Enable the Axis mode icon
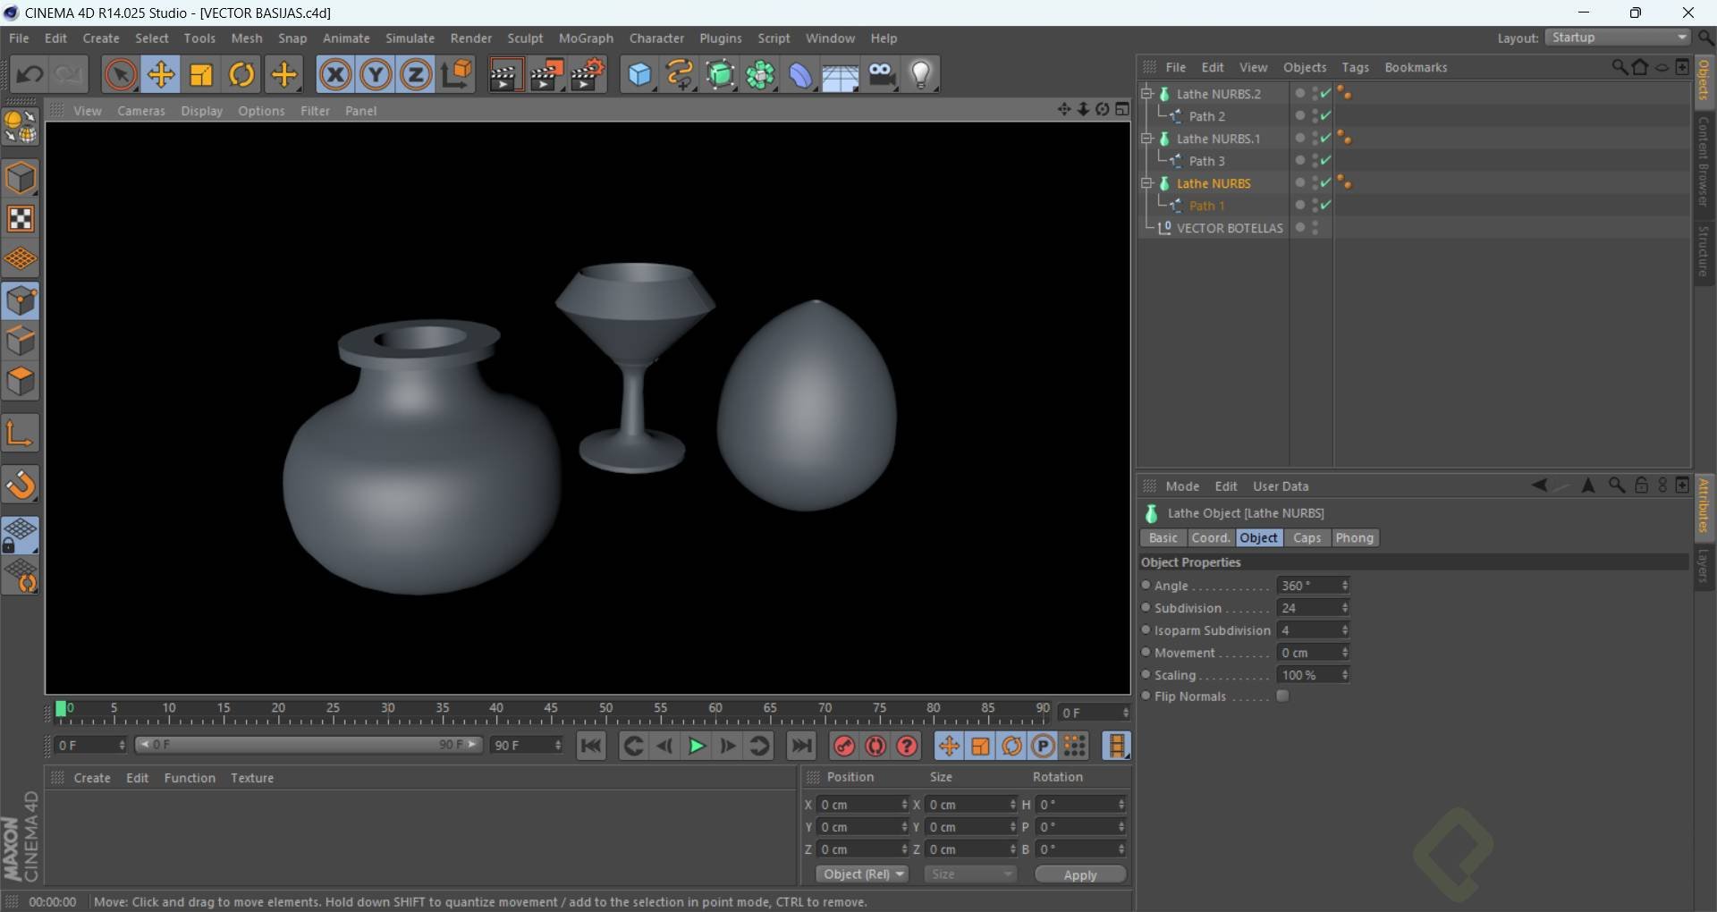 coord(21,434)
